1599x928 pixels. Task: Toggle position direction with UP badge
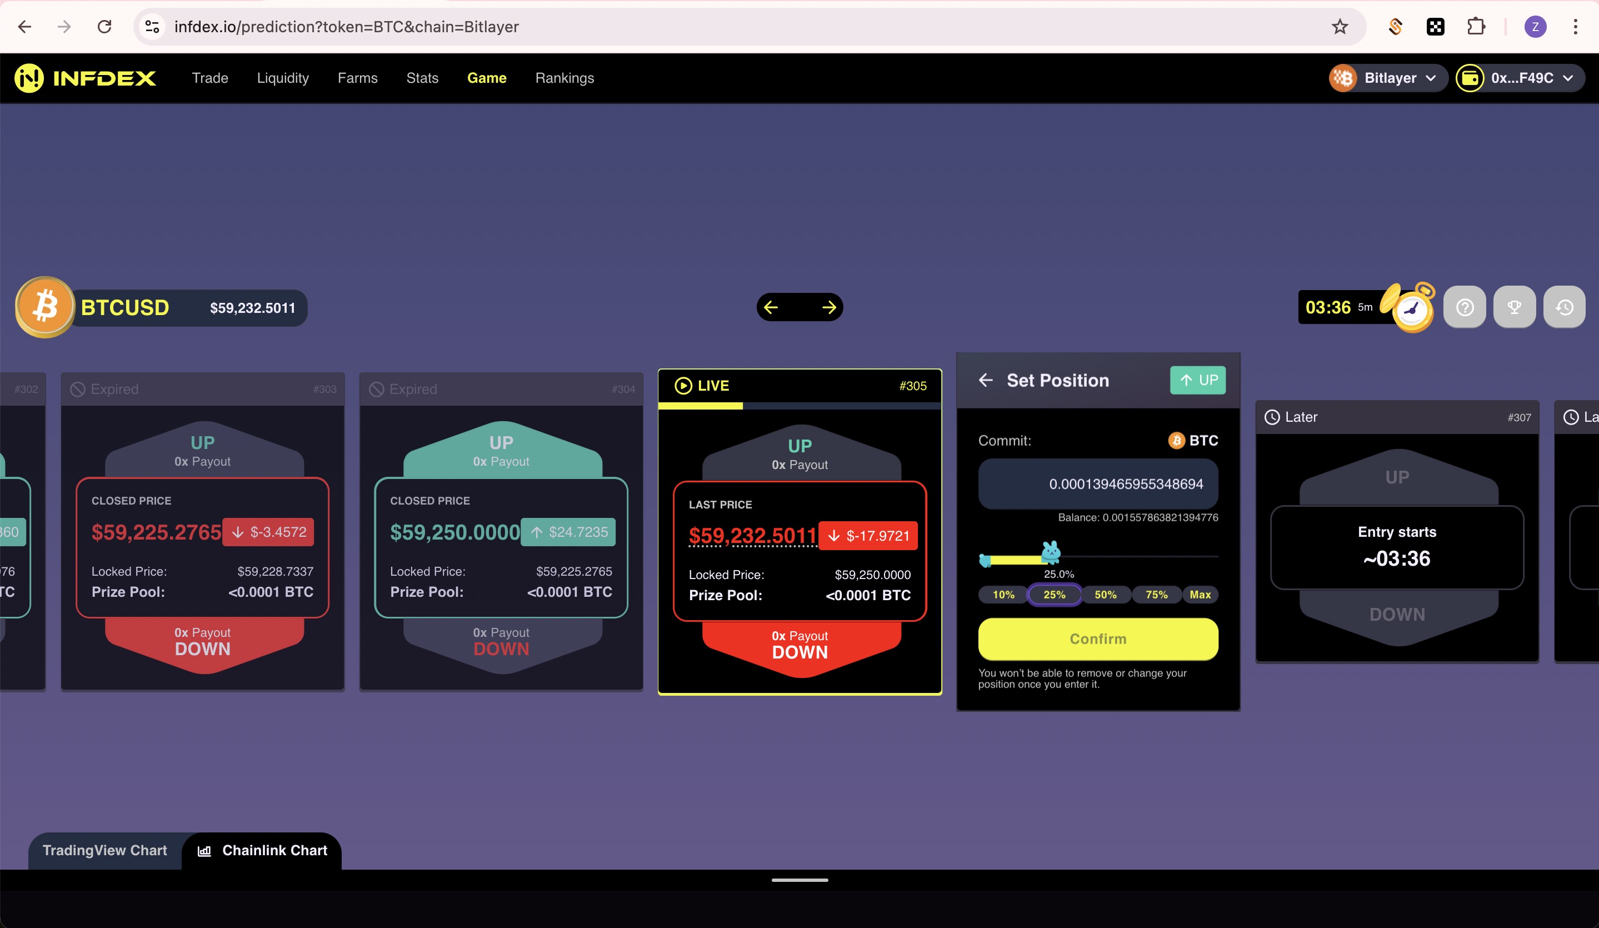[x=1197, y=380]
